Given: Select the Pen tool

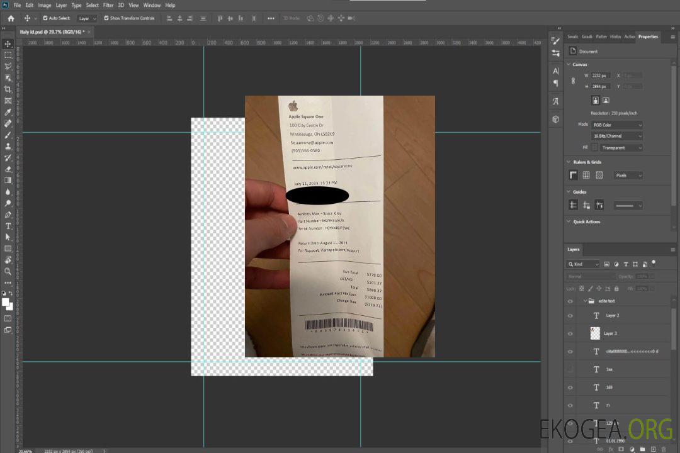Looking at the screenshot, I should click(8, 215).
